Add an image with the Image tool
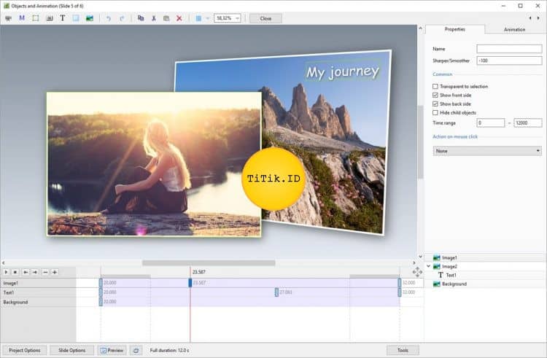This screenshot has height=358, width=547. click(90, 18)
